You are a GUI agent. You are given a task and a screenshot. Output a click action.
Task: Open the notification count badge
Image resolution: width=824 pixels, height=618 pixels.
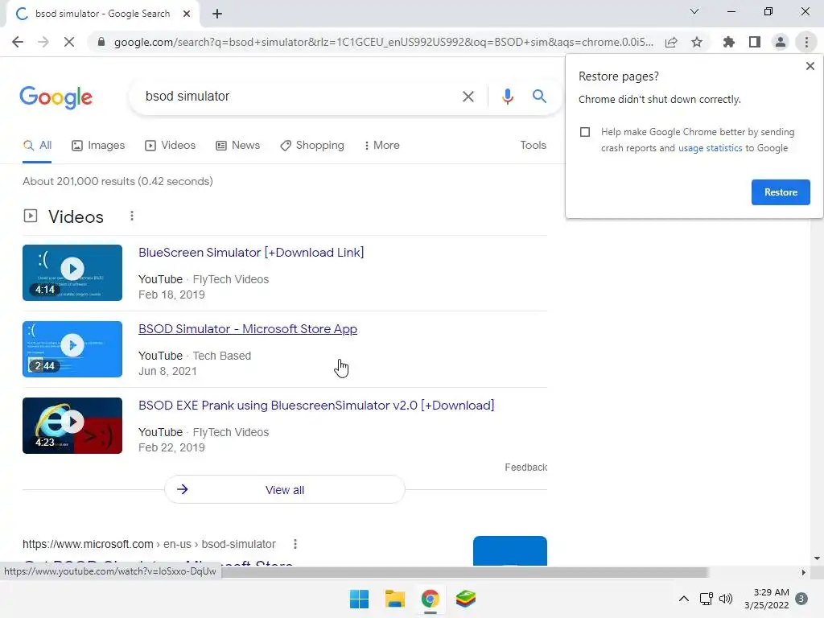coord(801,599)
